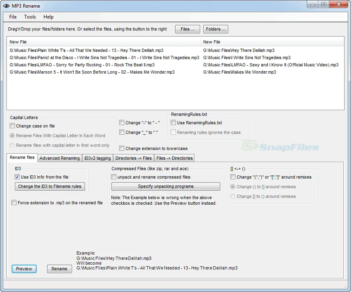Viewport: 351px width, 292px height.
Task: Click Specify unpacking programs button
Action: 166,186
